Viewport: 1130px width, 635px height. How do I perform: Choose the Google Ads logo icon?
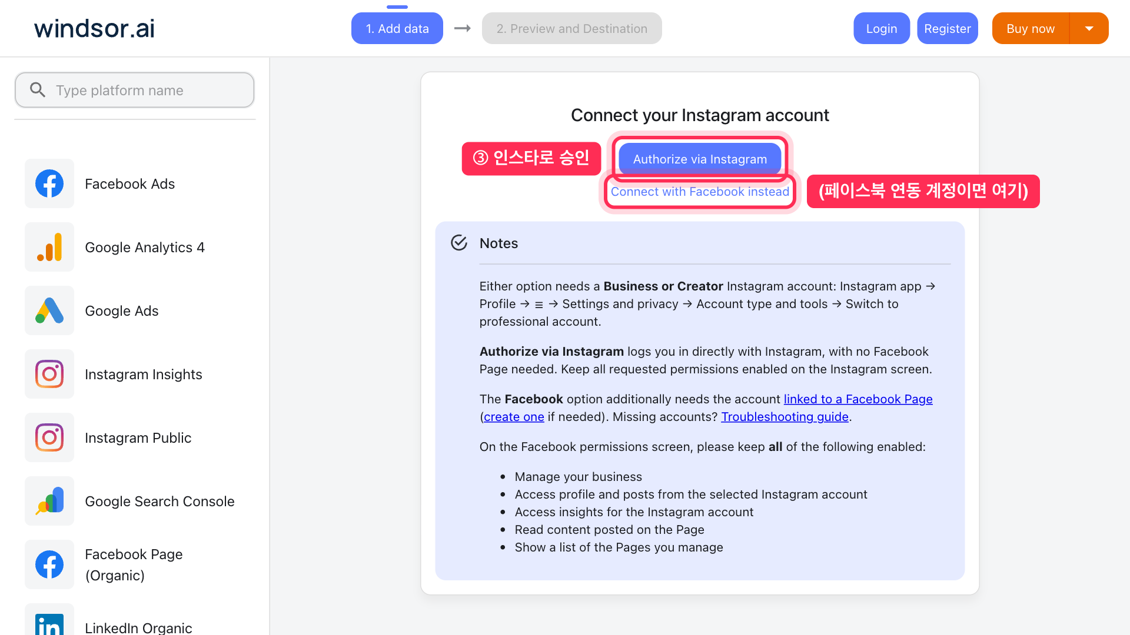click(49, 310)
